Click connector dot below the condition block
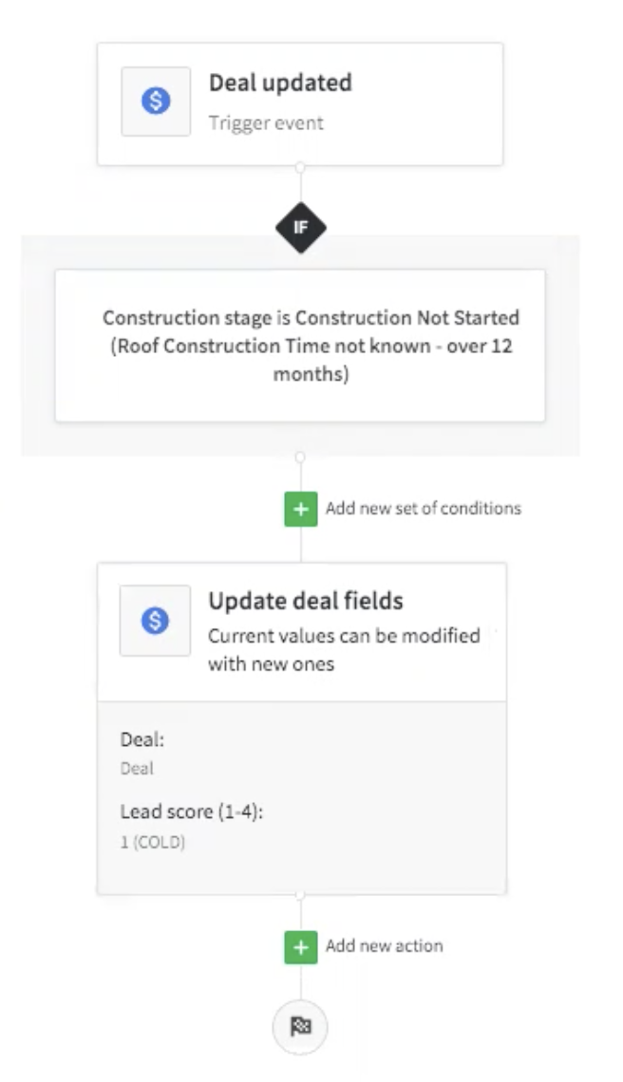Screen dimensions: 623x1082 (x=300, y=457)
